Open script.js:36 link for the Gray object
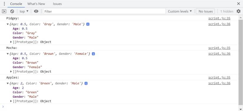Image resolution: width=243 pixels, height=111 pixels. coord(219,24)
